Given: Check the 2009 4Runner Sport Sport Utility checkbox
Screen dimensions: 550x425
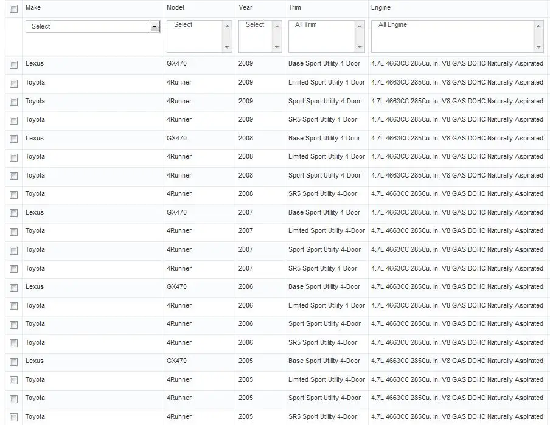Looking at the screenshot, I should coord(13,102).
